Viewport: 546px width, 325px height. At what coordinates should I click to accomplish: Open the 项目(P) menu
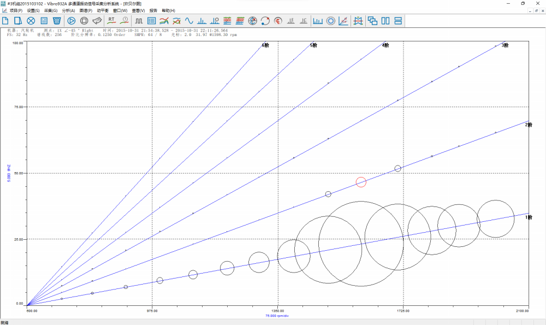coord(16,11)
